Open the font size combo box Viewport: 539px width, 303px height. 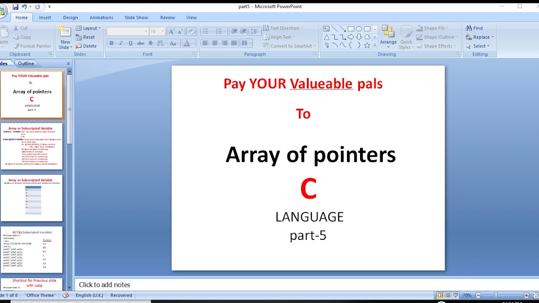pos(157,32)
